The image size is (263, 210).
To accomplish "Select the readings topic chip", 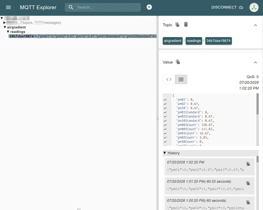I will 194,41.
